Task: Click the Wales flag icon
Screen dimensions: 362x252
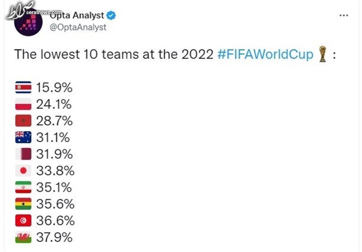Action: tap(24, 237)
